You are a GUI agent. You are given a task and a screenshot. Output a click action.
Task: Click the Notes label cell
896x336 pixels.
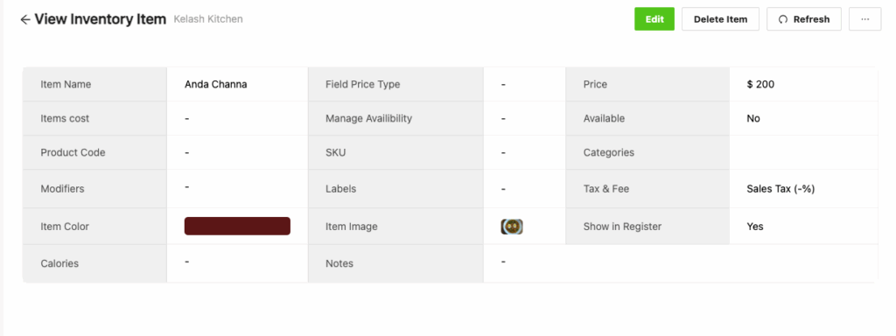click(x=395, y=263)
